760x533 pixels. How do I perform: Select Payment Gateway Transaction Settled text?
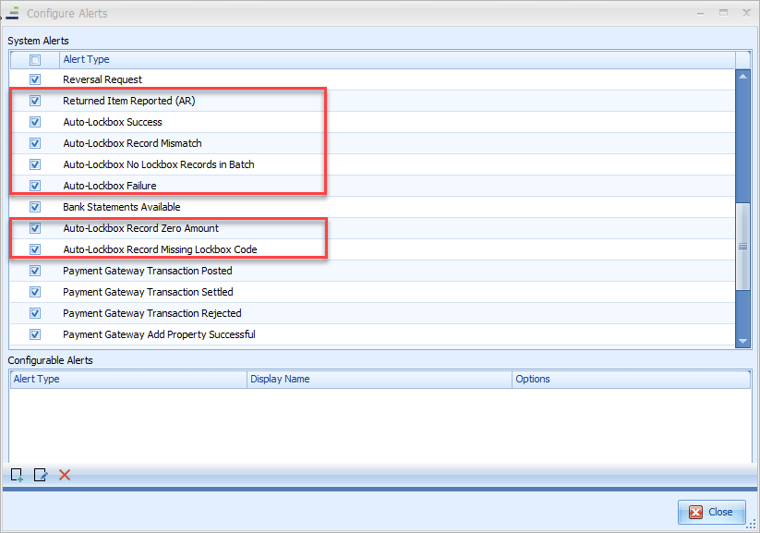tap(148, 293)
